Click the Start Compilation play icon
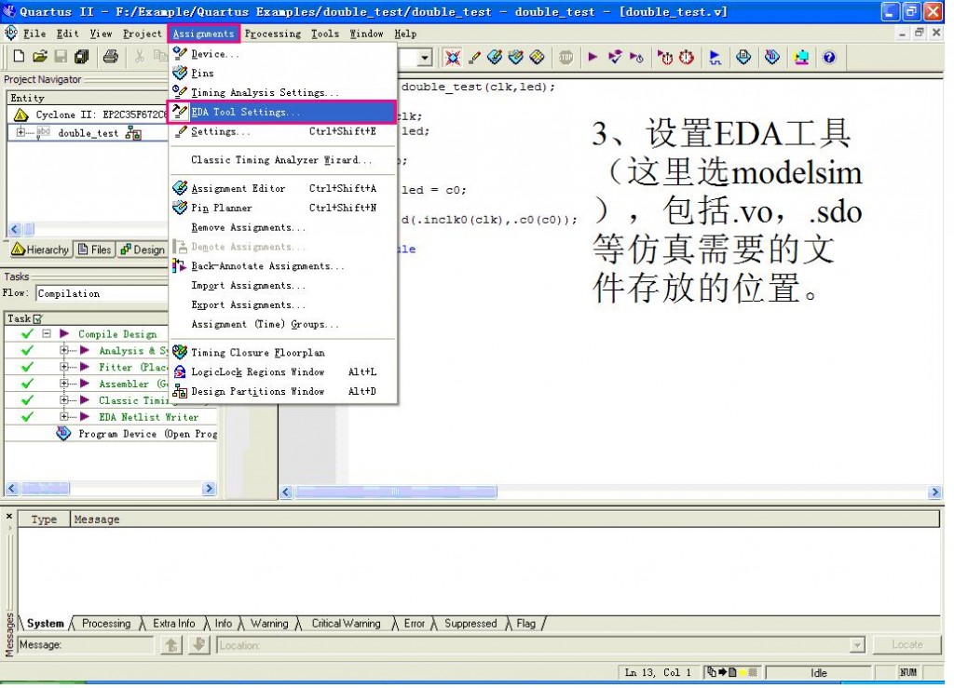Screen dimensions: 954x688 click(x=593, y=58)
